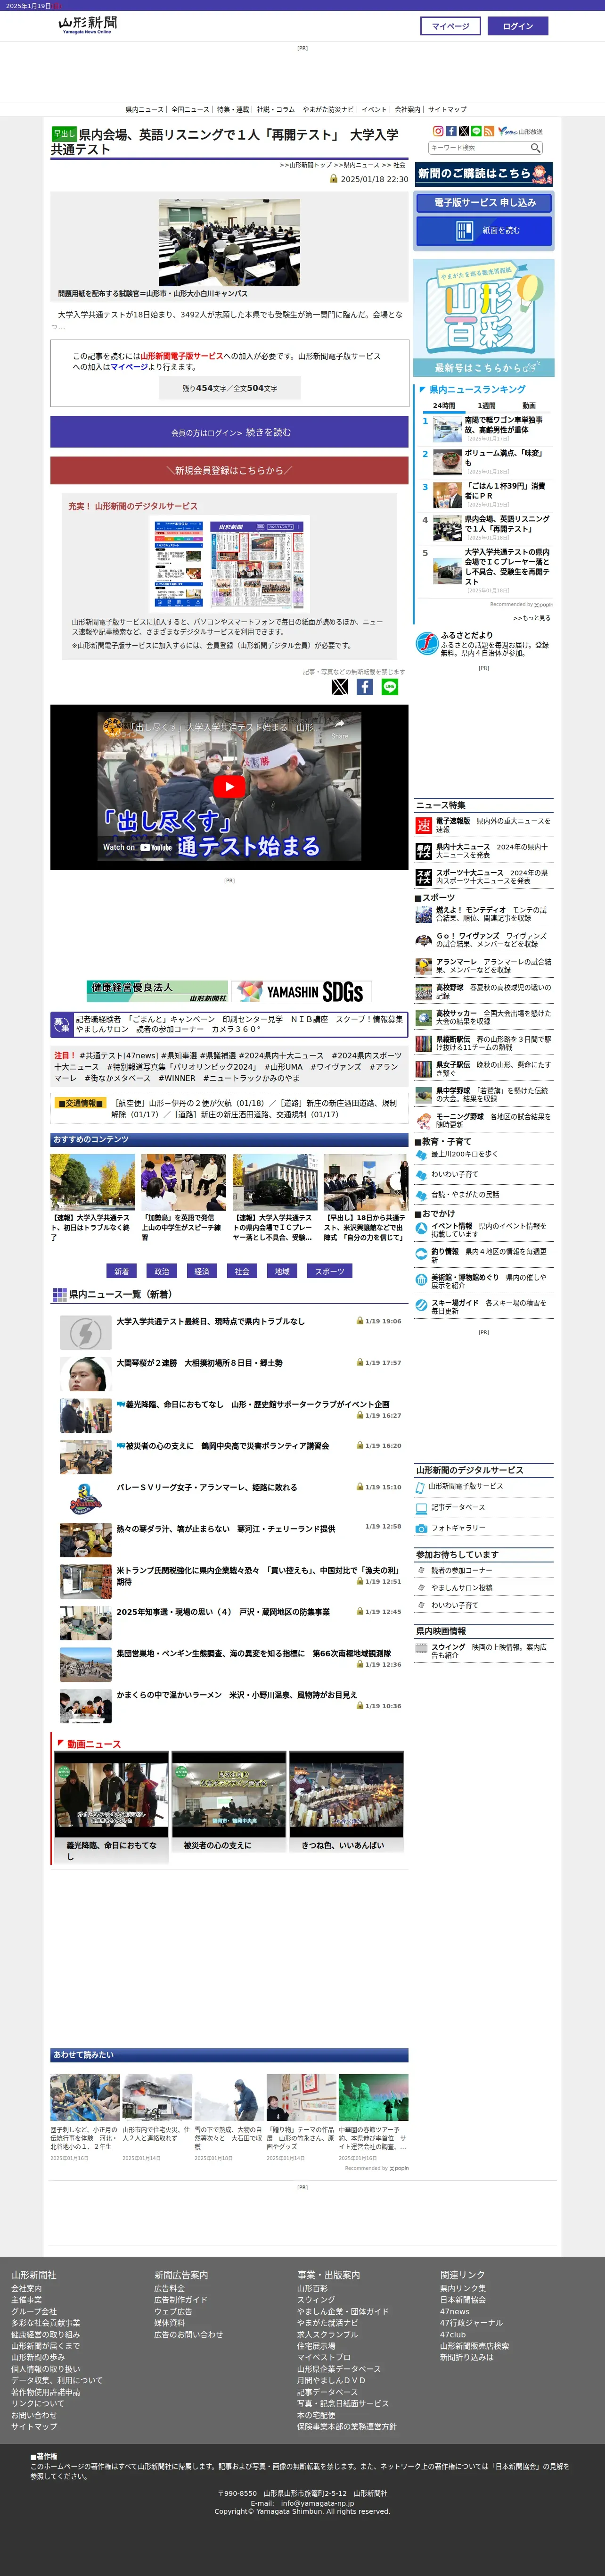
Task: Share the article on Facebook below the article
Action: click(x=364, y=687)
